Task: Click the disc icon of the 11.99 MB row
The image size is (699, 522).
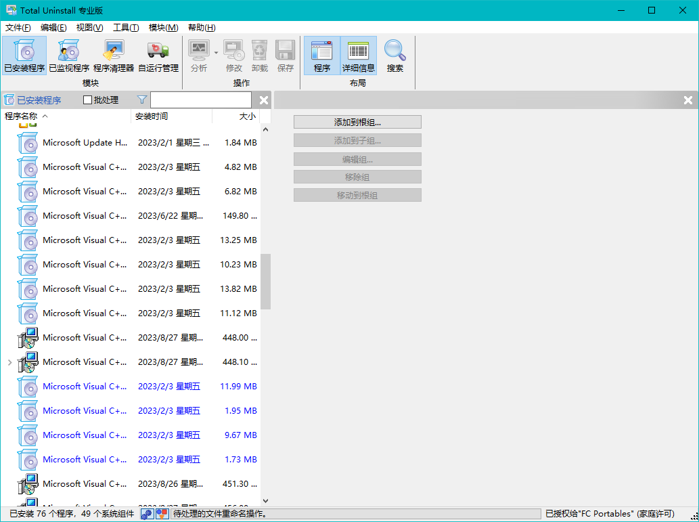Action: (28, 387)
